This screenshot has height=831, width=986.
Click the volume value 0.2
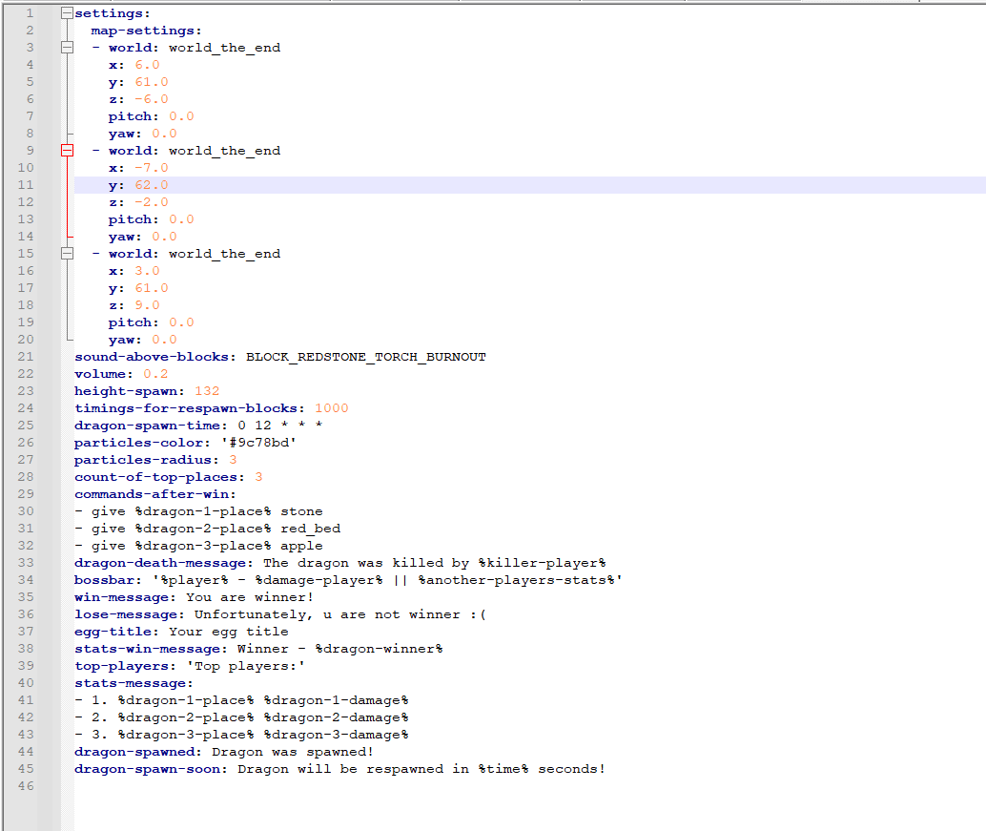155,374
